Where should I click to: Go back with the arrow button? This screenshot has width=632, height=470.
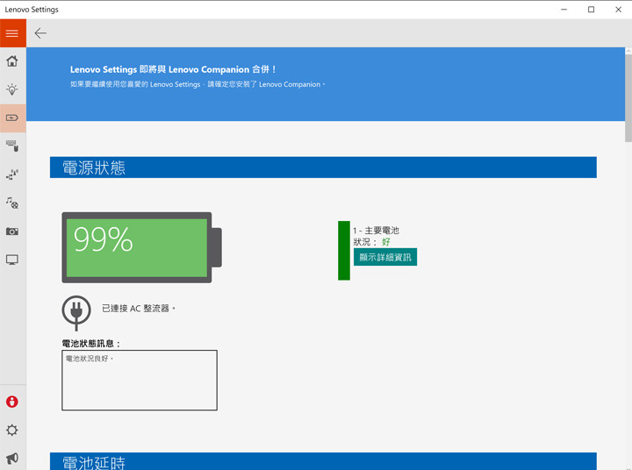point(40,33)
